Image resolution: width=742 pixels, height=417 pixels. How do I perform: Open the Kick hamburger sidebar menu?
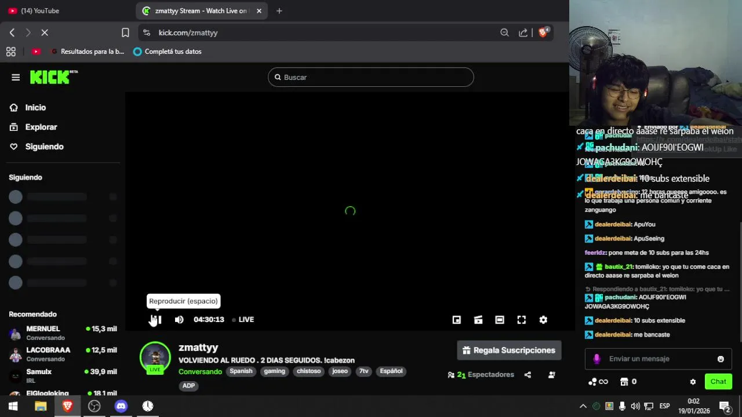click(16, 77)
